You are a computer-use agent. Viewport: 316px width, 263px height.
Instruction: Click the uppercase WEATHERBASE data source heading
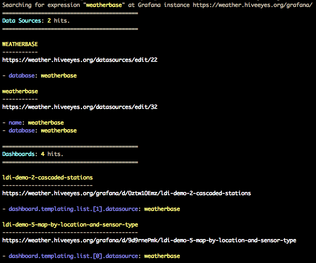20,44
